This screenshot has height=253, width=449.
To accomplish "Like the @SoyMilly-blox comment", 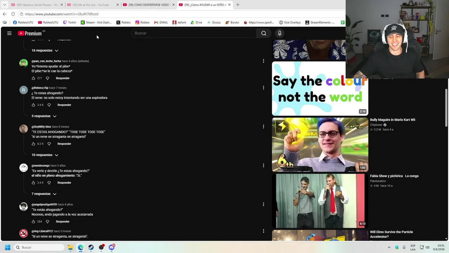I will [33, 144].
